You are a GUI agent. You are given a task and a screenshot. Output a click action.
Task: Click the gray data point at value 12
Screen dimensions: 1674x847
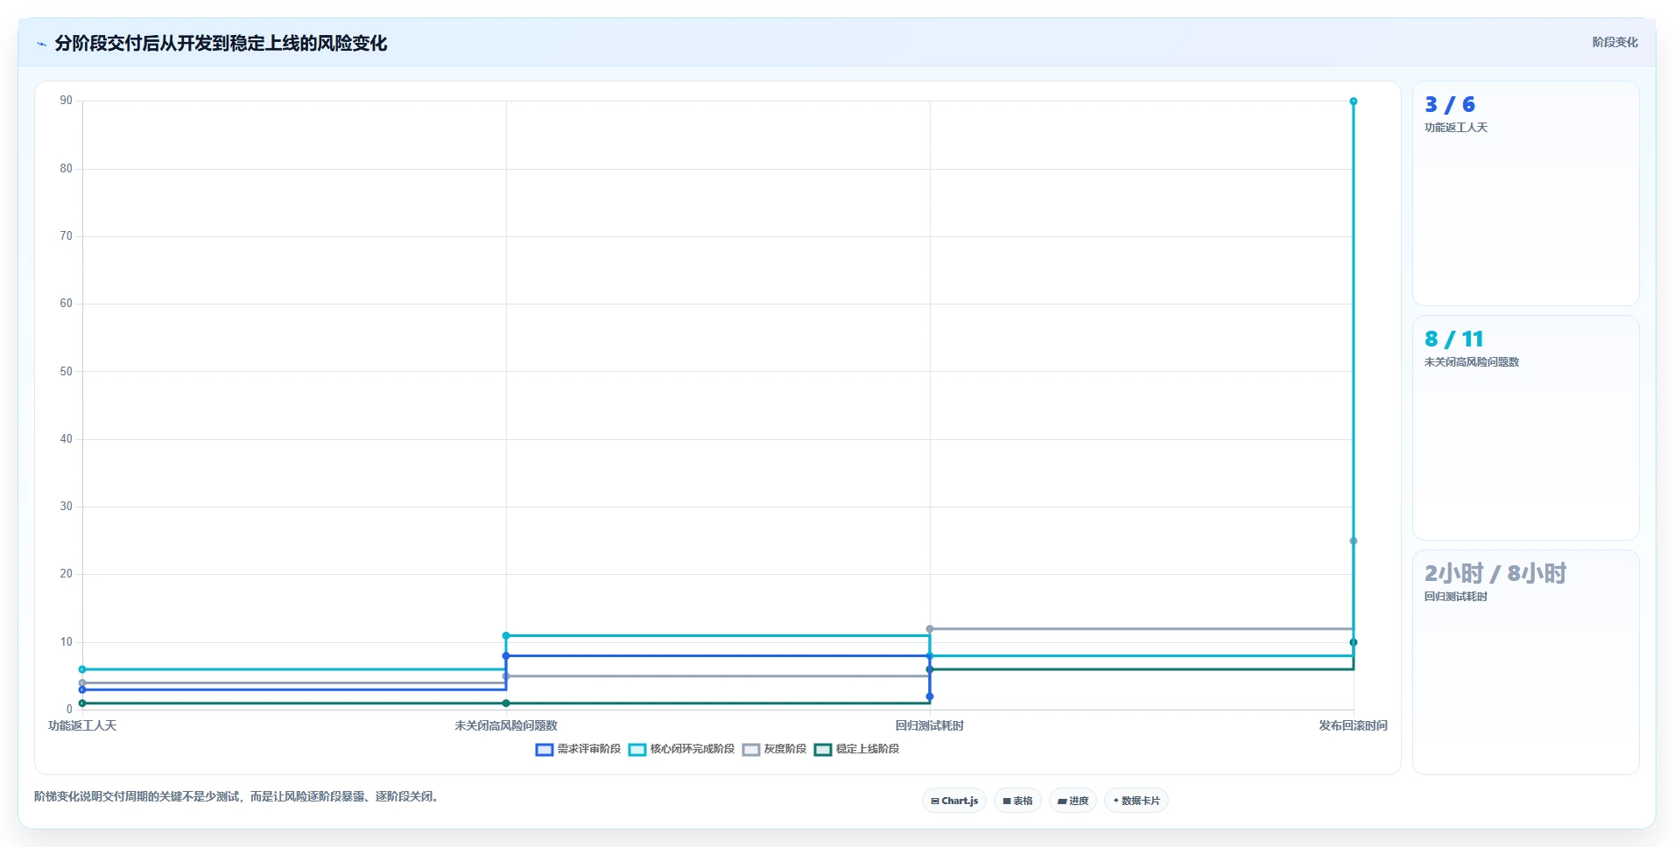(x=930, y=629)
